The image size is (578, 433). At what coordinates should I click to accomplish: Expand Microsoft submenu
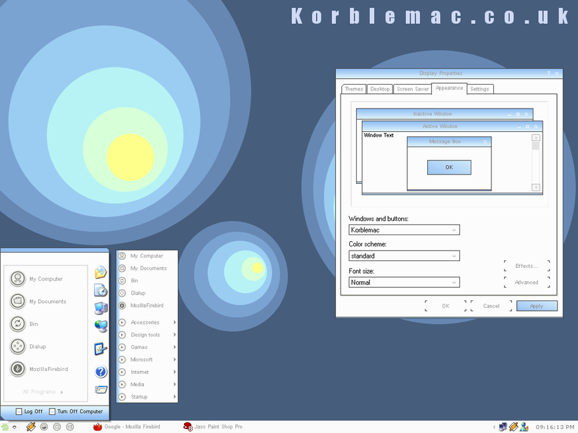click(147, 359)
